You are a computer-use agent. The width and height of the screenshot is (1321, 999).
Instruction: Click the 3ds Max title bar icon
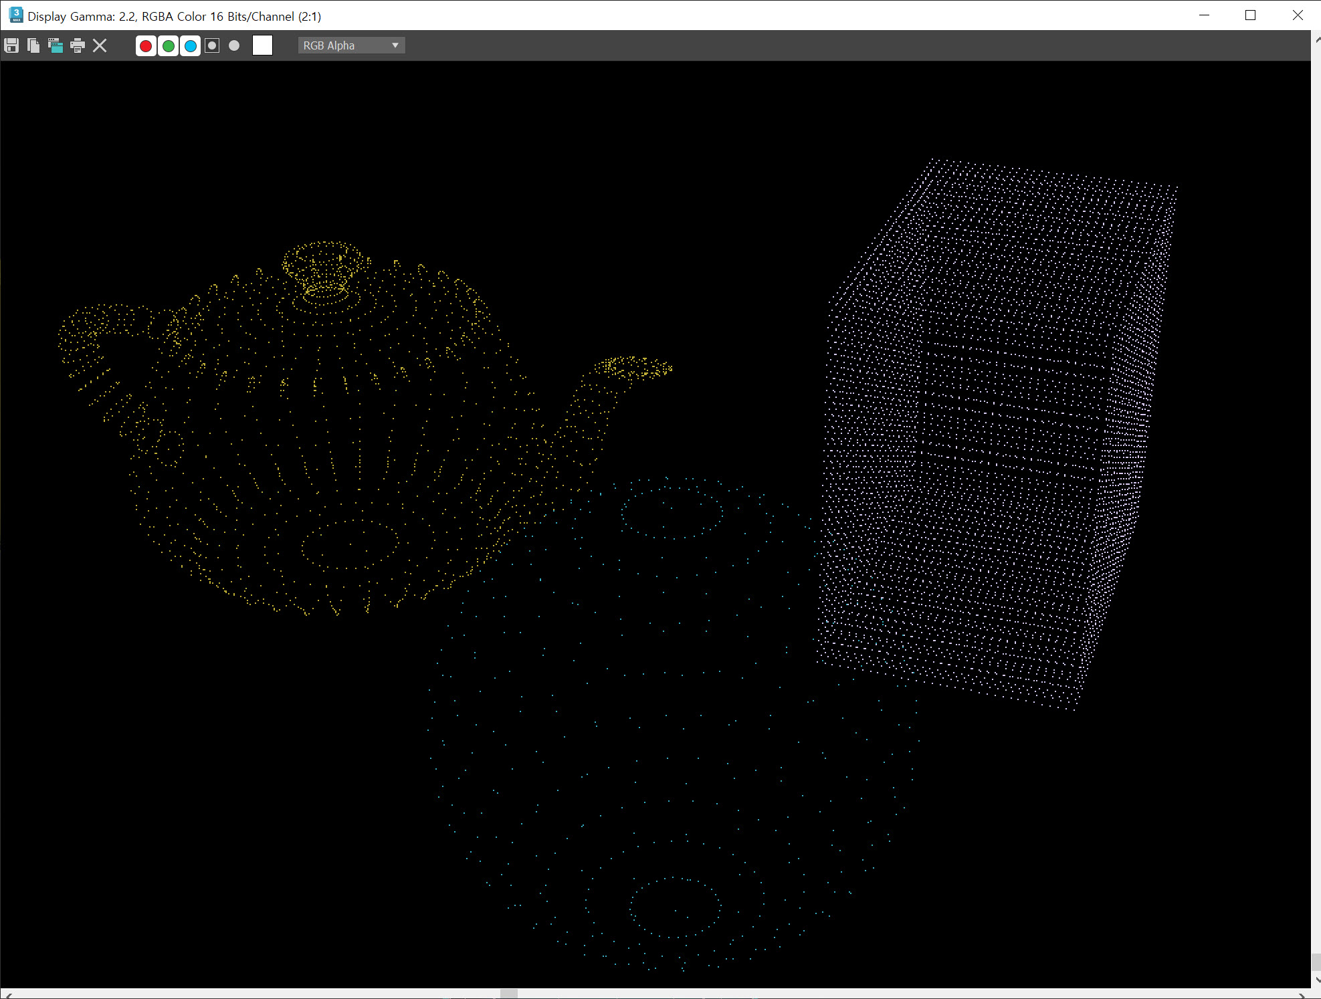15,15
